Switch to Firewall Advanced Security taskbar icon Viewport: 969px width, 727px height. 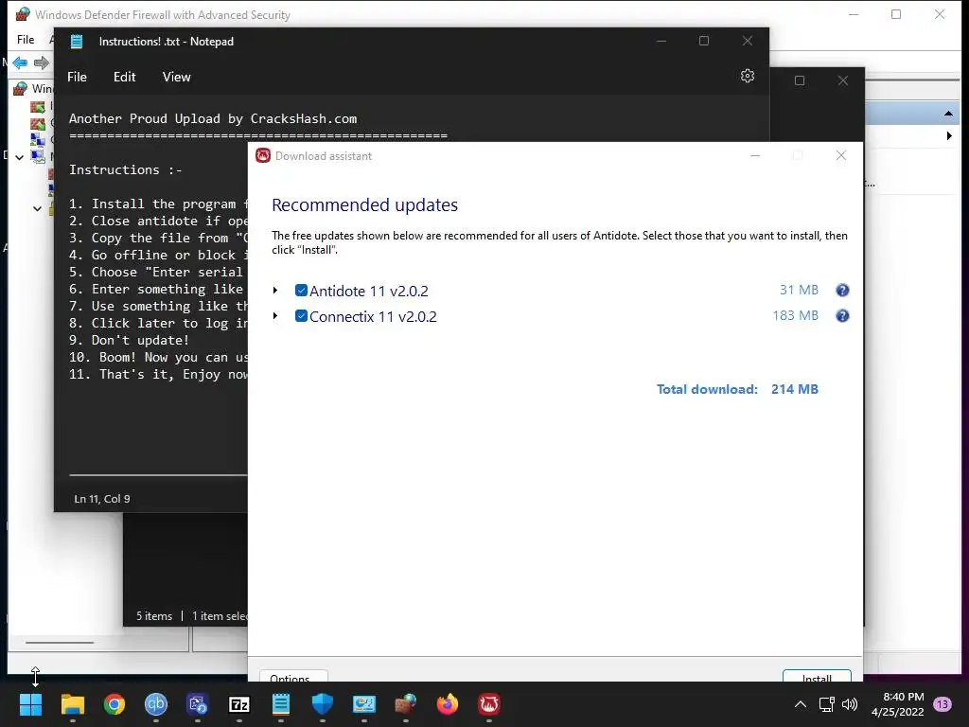(405, 704)
